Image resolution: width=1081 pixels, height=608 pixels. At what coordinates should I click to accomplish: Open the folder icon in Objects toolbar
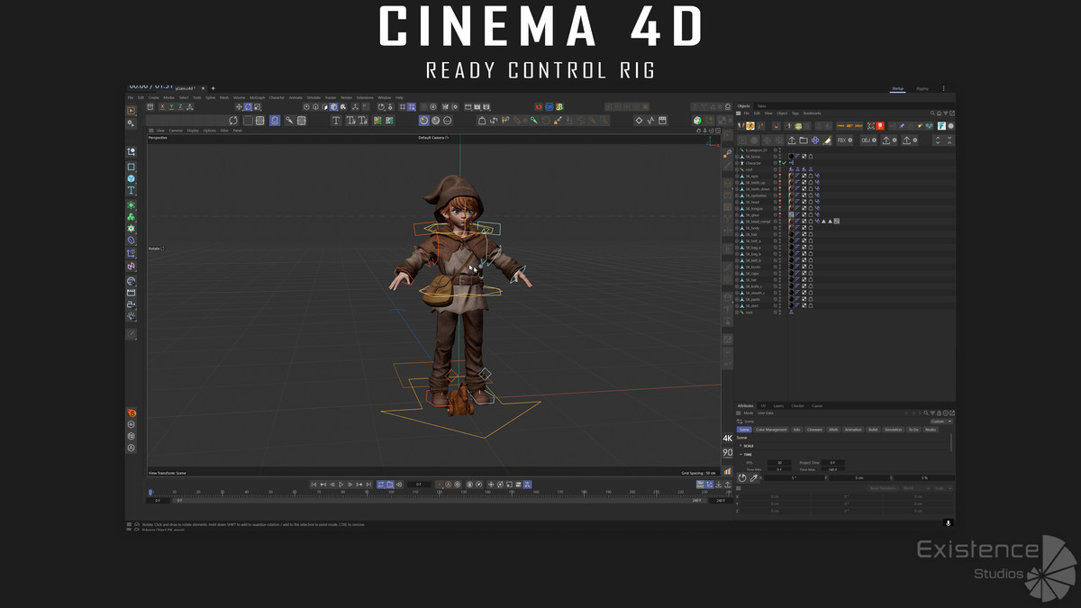(804, 141)
